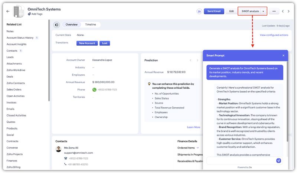
Task: Open Emails in the Related List
Action: pyautogui.click(x=10, y=109)
